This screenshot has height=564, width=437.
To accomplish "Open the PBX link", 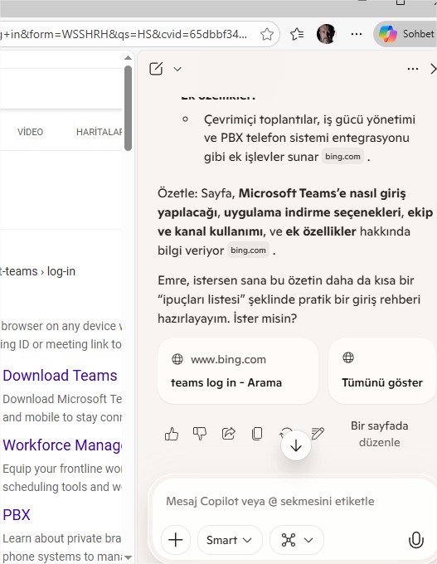I will pos(17,515).
